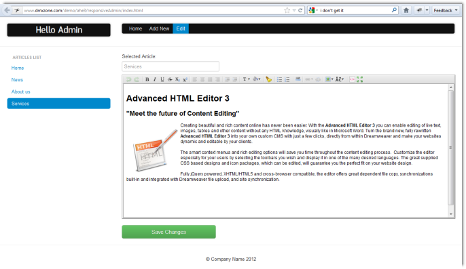Click the "Meet the future of Content Editing" subheading
Screen dimensions: 466x269
[x=183, y=114]
